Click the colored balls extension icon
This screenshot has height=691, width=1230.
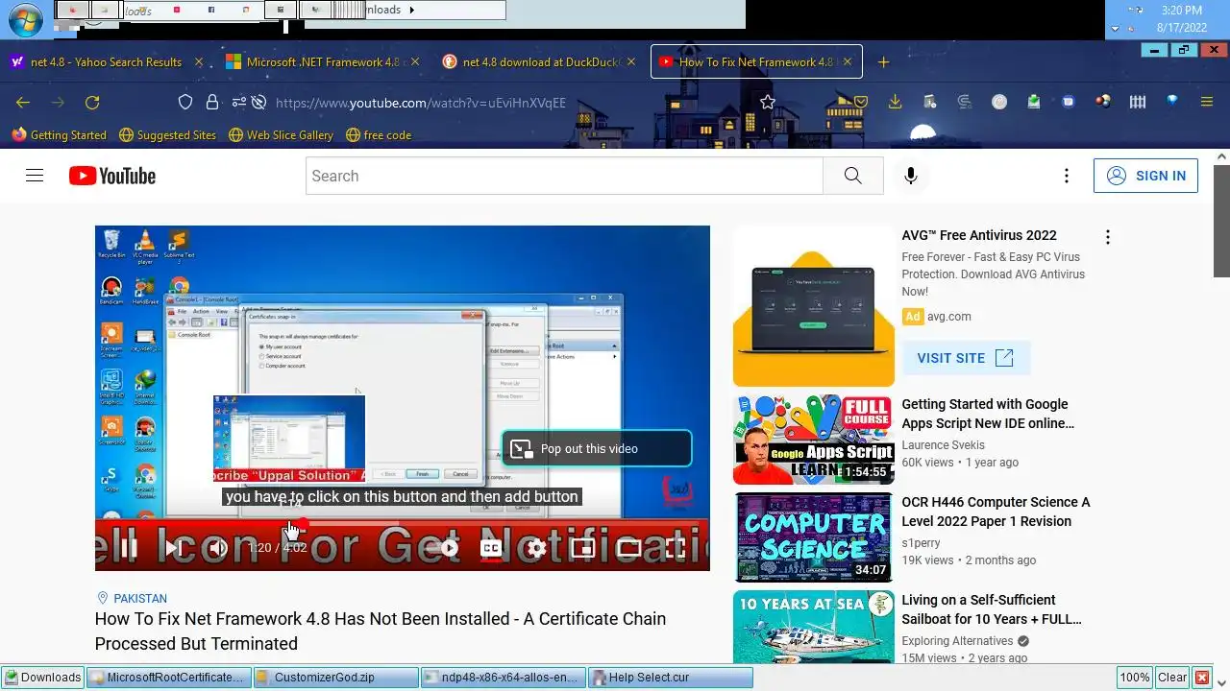pyautogui.click(x=1103, y=102)
